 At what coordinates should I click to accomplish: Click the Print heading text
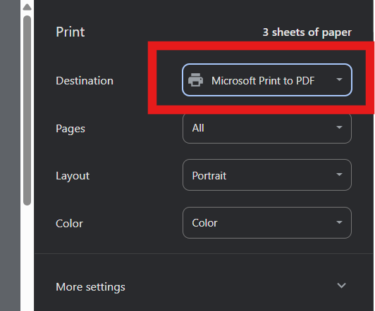coord(70,32)
